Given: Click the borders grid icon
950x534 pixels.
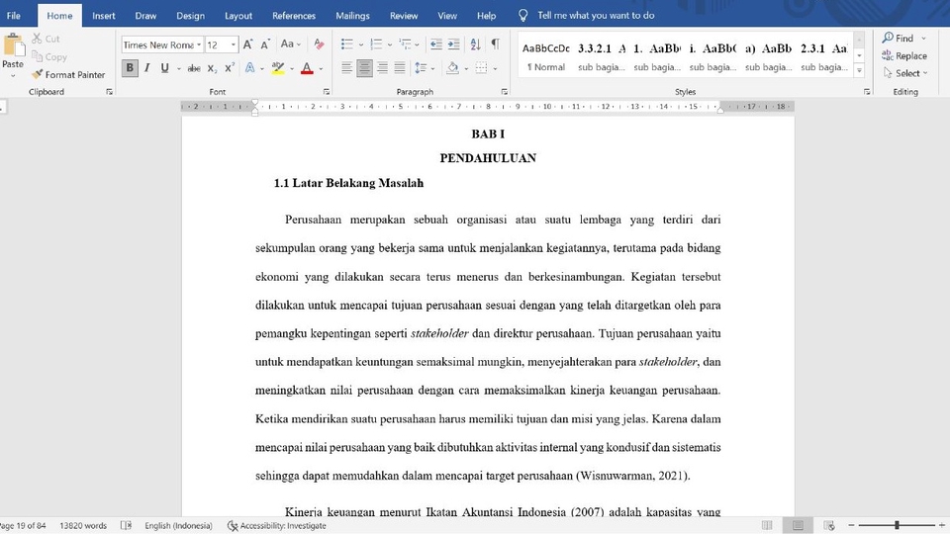Looking at the screenshot, I should (x=481, y=68).
